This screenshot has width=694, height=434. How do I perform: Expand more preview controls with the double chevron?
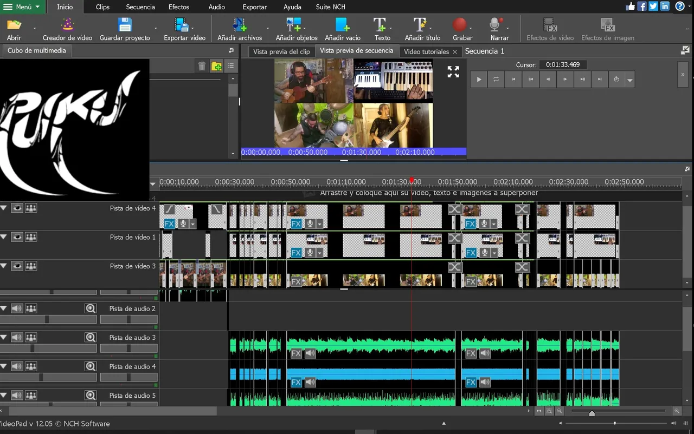pos(683,75)
